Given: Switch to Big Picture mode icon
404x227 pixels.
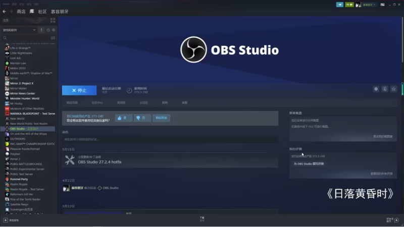Looking at the screenshot, I should (382, 5).
